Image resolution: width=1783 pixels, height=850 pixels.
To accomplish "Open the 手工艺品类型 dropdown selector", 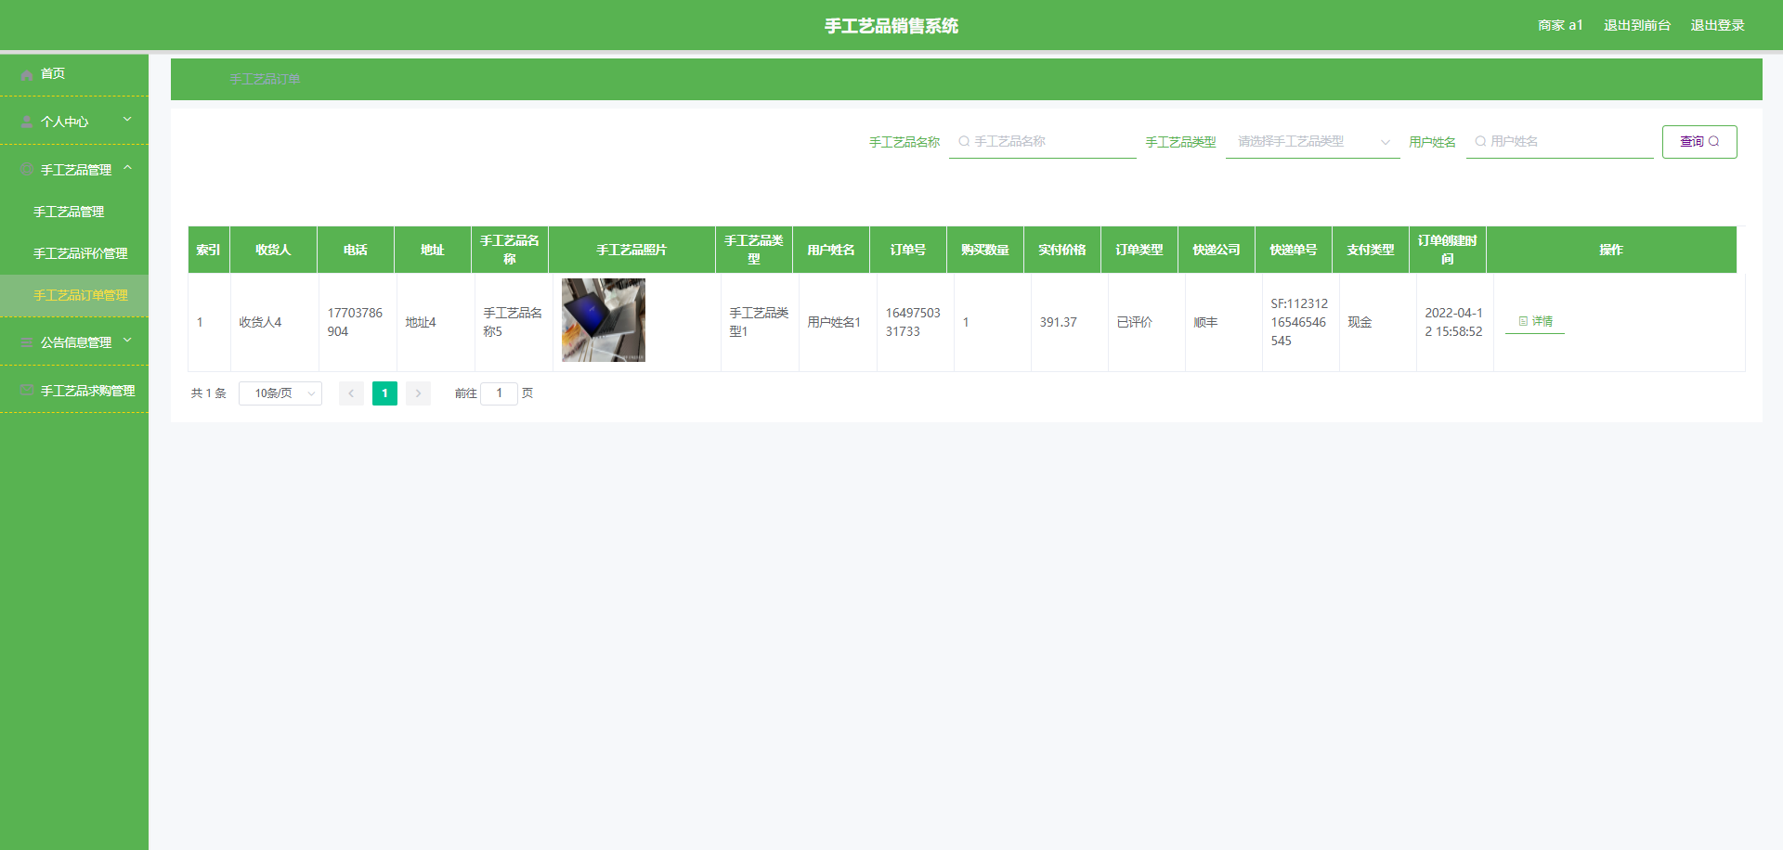I will click(1311, 142).
